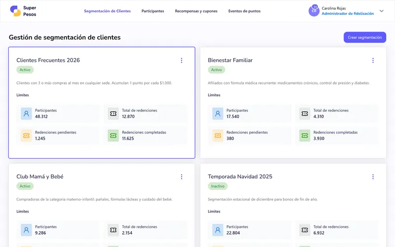Viewport: 395px width, 247px height.
Task: Click participants value 22.804
Action: point(233,233)
